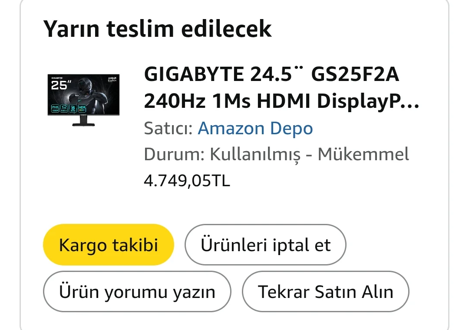Click the FHD badge in the product image
Screen dimensions: 469x330
point(55,109)
